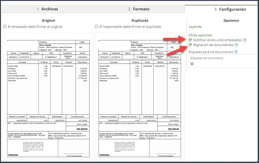Switch to the Formato step tab

click(x=139, y=9)
